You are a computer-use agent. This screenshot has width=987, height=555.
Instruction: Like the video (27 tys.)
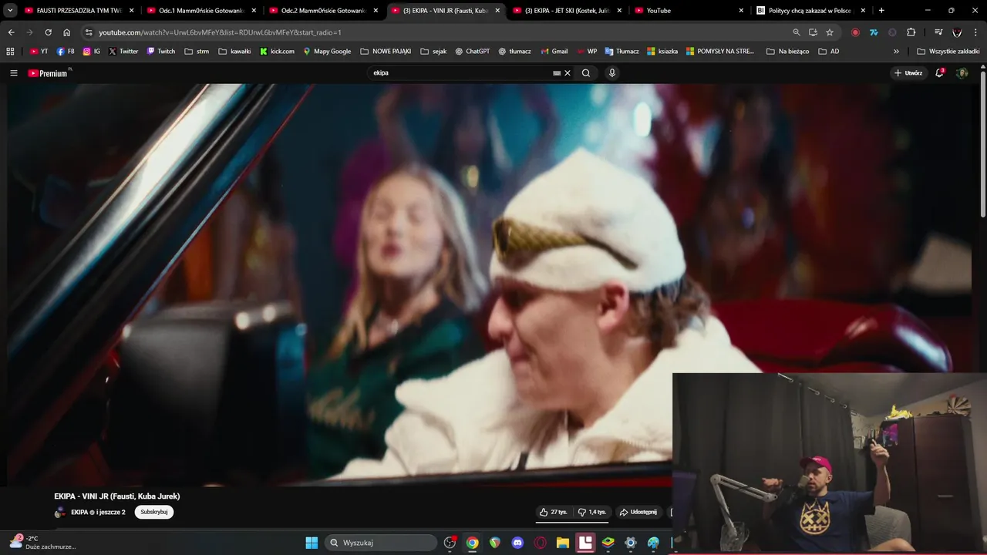[554, 512]
